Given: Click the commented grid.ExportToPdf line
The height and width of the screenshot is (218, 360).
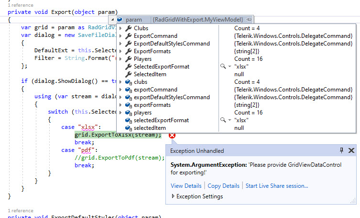Looking at the screenshot, I should click(x=120, y=158).
